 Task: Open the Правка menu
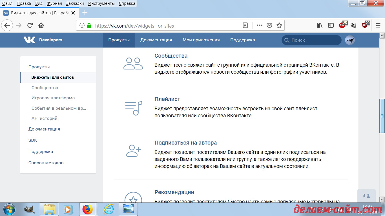tap(24, 3)
